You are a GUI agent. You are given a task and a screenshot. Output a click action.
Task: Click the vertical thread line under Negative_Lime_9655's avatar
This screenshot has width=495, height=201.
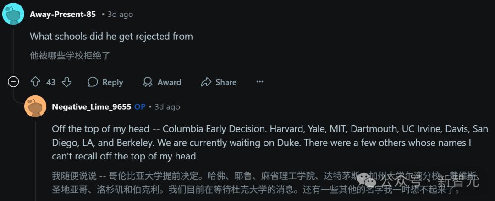35,160
